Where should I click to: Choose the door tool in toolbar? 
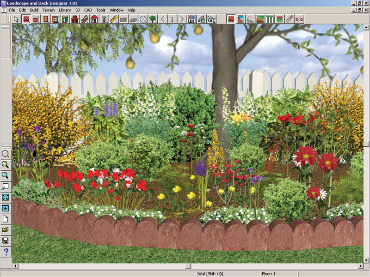tap(46, 19)
